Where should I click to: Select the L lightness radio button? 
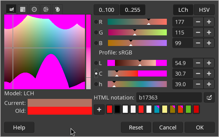[96, 63]
